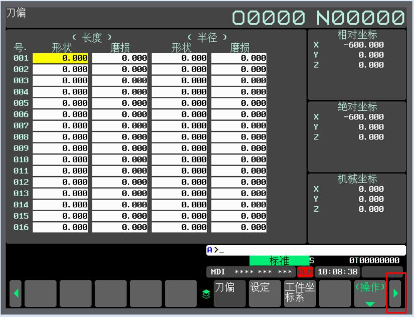Select highlighted length shape cell of 001
414x317 pixels.
60,58
